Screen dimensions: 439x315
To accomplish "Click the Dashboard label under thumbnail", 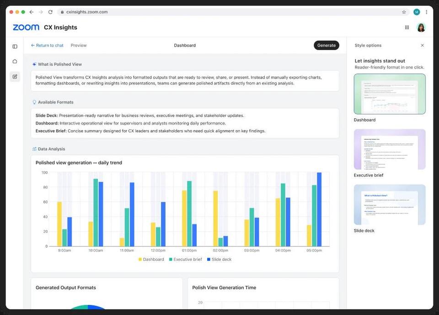I will [365, 120].
